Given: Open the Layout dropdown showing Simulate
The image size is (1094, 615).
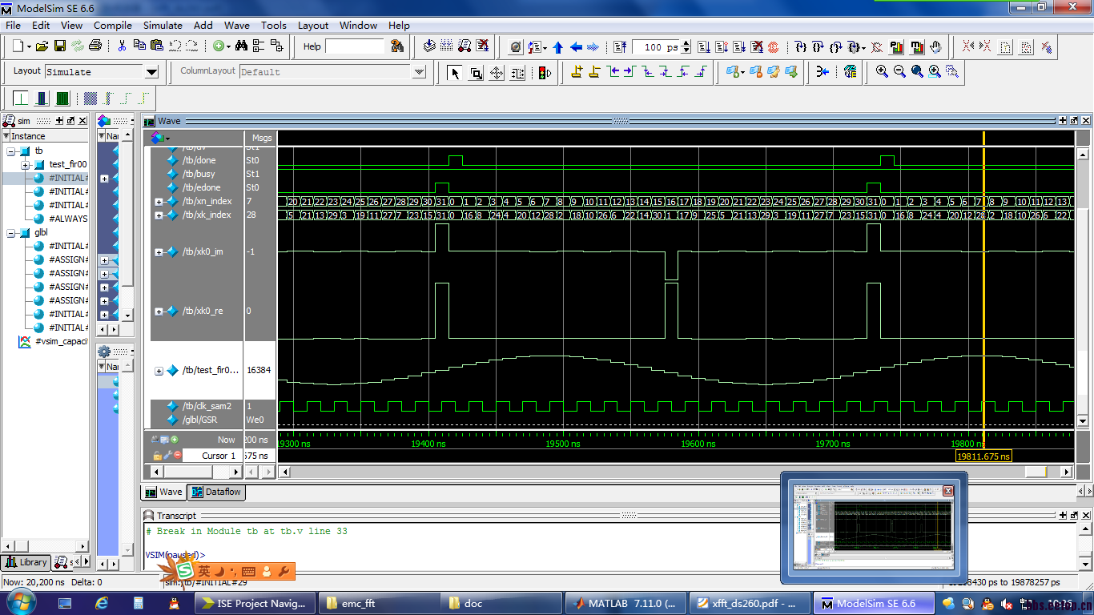Looking at the screenshot, I should [151, 72].
